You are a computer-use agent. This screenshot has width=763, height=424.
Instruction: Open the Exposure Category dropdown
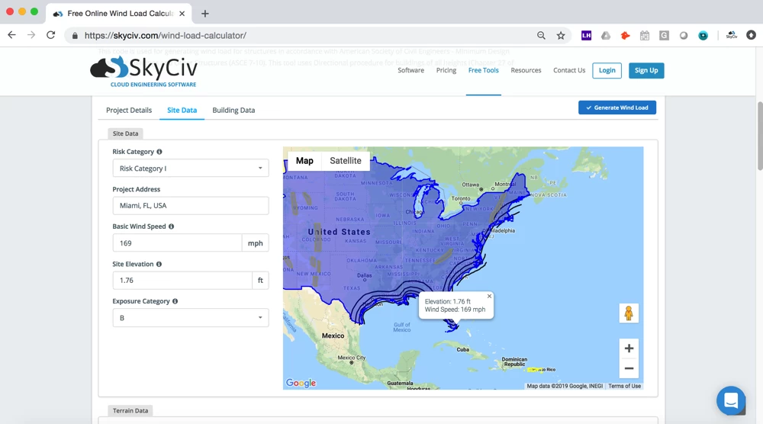click(191, 318)
